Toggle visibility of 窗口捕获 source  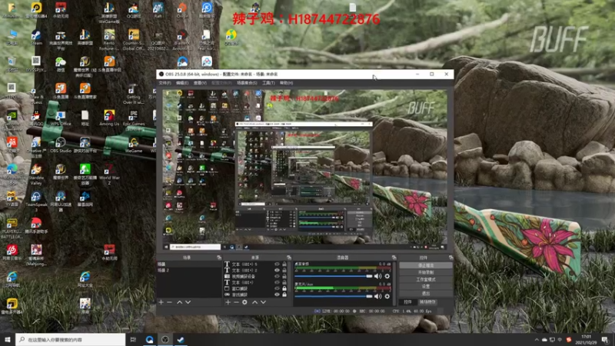[x=277, y=288]
